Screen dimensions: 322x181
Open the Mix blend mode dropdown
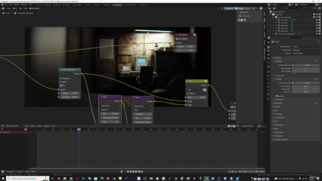click(195, 90)
